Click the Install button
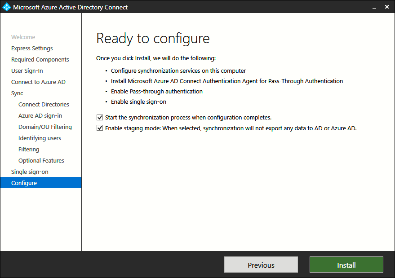 pos(346,265)
